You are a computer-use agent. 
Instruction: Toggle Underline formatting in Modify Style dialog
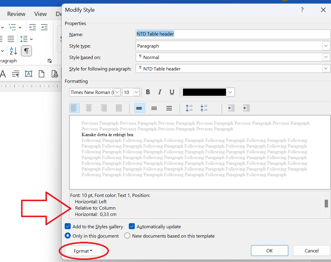click(172, 92)
